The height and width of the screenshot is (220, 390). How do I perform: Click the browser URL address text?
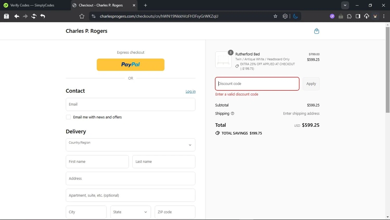pyautogui.click(x=159, y=16)
